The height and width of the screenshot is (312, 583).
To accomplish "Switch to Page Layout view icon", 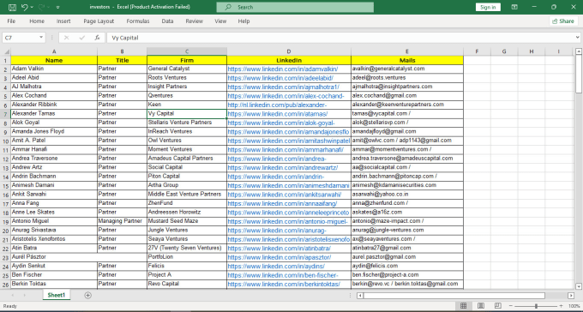I will [481, 306].
